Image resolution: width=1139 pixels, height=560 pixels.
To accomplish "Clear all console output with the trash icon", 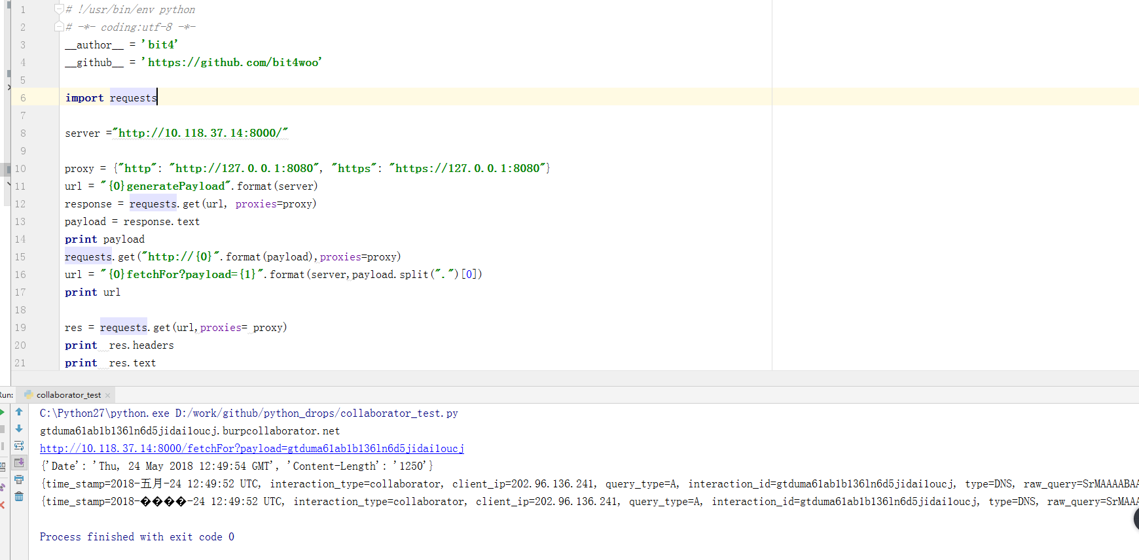I will (19, 497).
